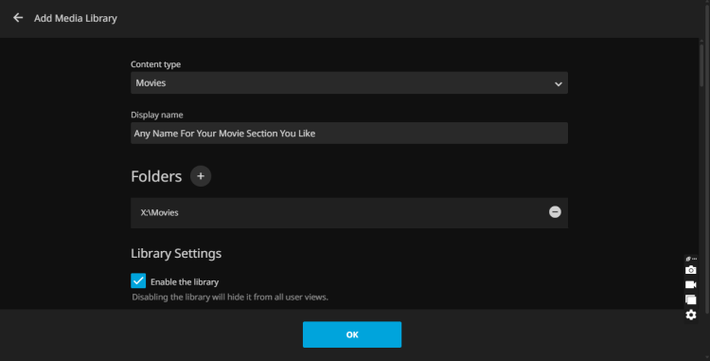The image size is (710, 361).
Task: Click the X:\Movies folder path
Action: (x=159, y=212)
